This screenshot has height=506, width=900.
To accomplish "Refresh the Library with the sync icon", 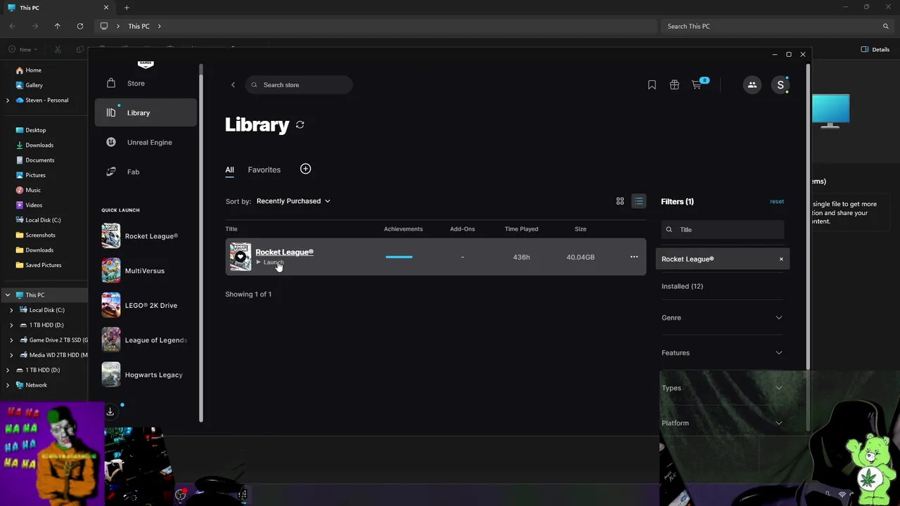I will click(x=300, y=124).
